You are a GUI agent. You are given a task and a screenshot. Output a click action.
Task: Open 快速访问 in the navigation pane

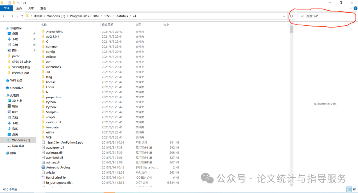(x=16, y=28)
